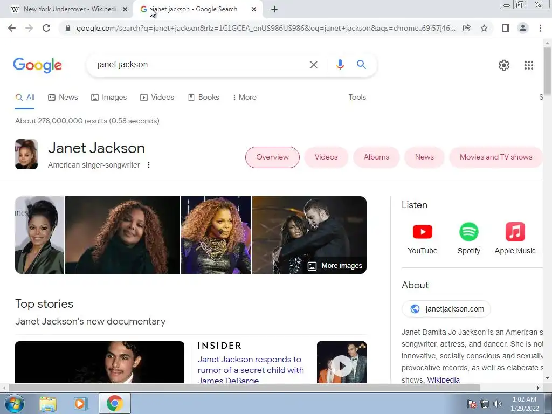The height and width of the screenshot is (414, 552).
Task: Close the New York Undercover Wikipedia tab
Action: point(125,10)
